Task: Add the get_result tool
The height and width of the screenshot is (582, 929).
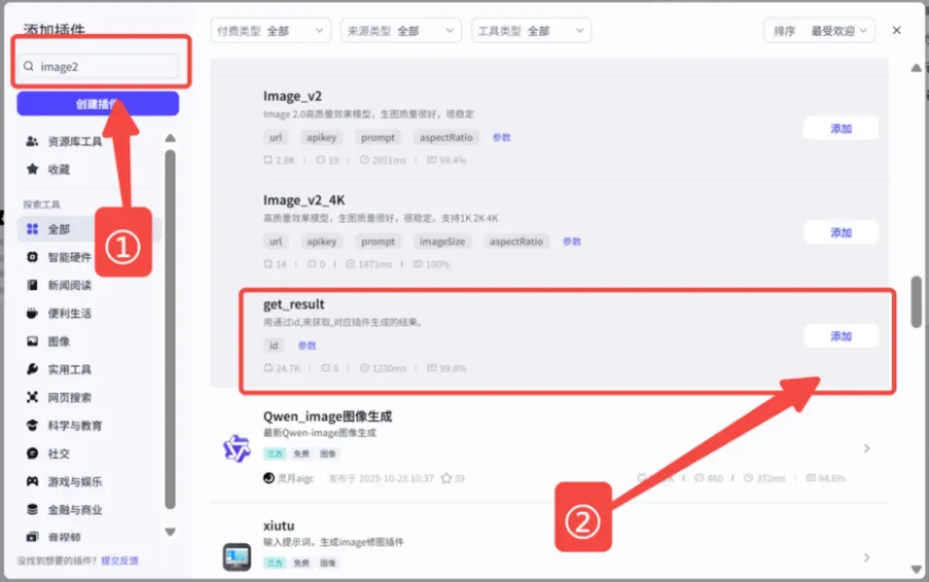Action: click(840, 335)
